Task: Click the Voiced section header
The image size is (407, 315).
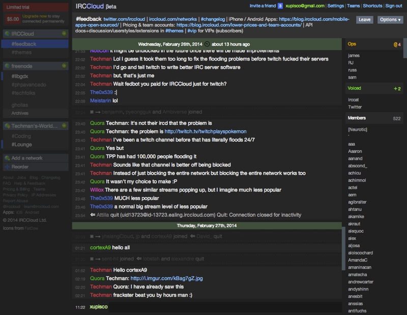Action: pyautogui.click(x=374, y=89)
